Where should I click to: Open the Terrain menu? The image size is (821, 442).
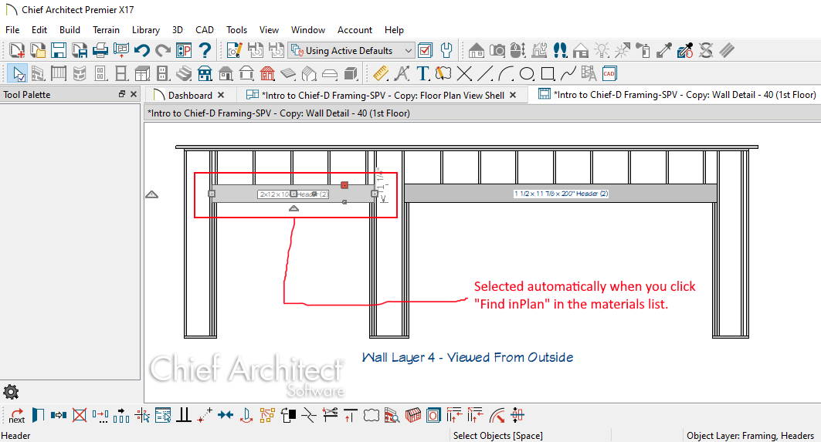[106, 30]
